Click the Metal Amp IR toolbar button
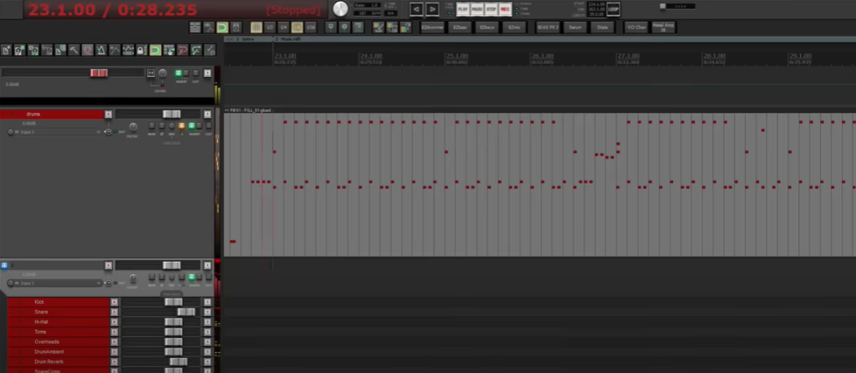 tap(663, 28)
